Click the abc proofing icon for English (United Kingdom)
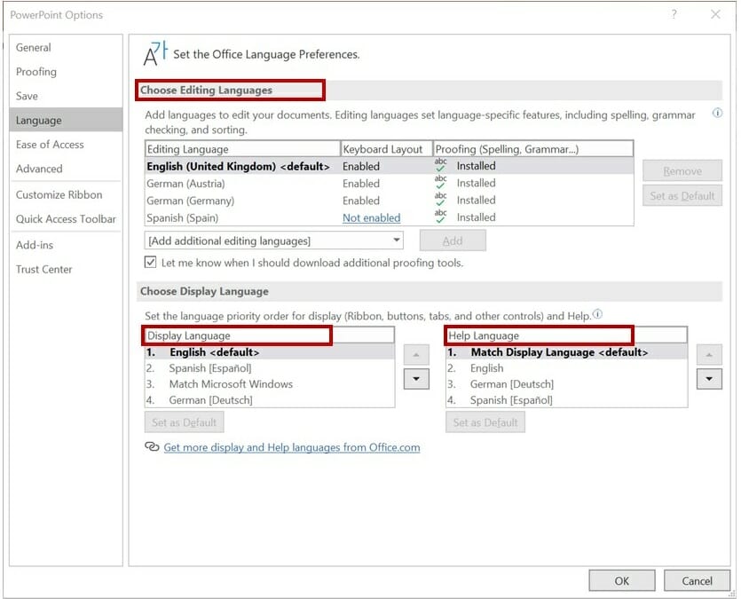This screenshot has height=599, width=741. [x=441, y=164]
